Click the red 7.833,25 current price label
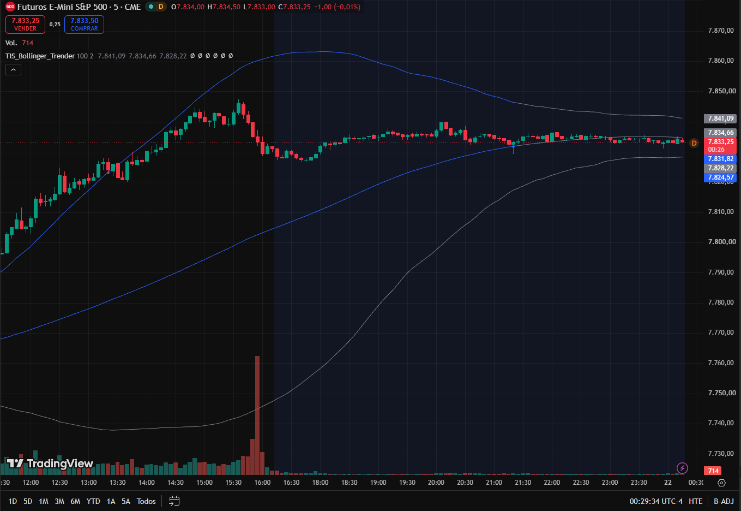The height and width of the screenshot is (511, 741). point(720,145)
